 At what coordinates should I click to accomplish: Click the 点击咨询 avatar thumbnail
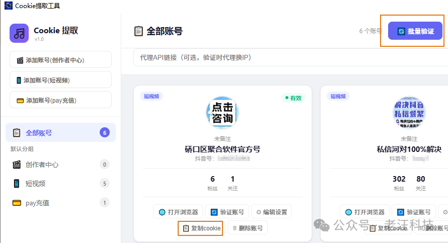(222, 113)
